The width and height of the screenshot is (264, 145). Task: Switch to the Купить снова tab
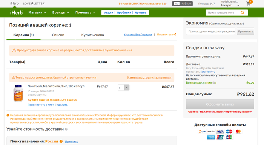93,35
